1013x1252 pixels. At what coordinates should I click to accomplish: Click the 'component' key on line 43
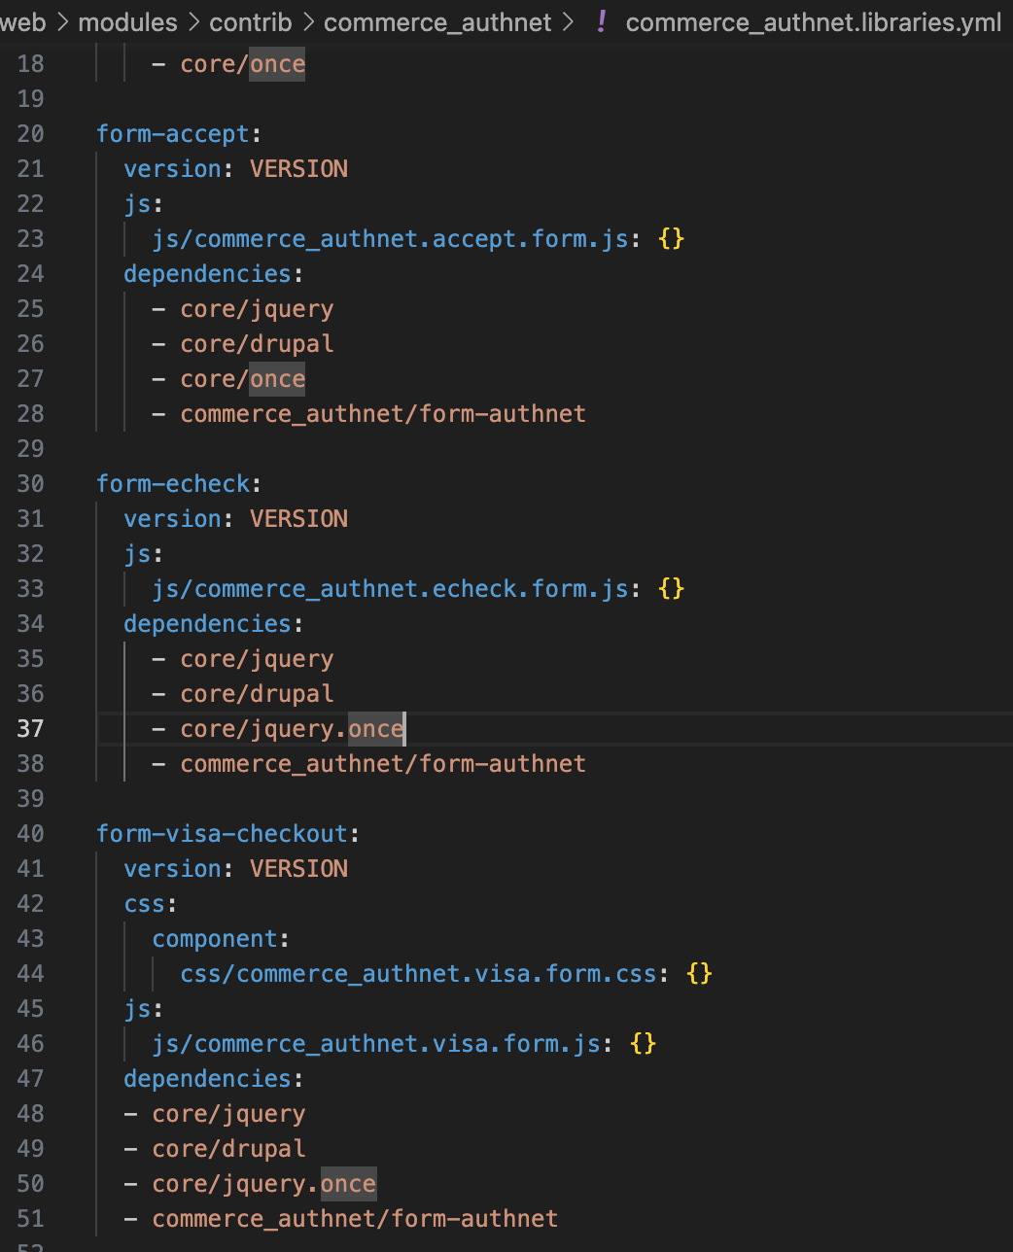coord(215,938)
